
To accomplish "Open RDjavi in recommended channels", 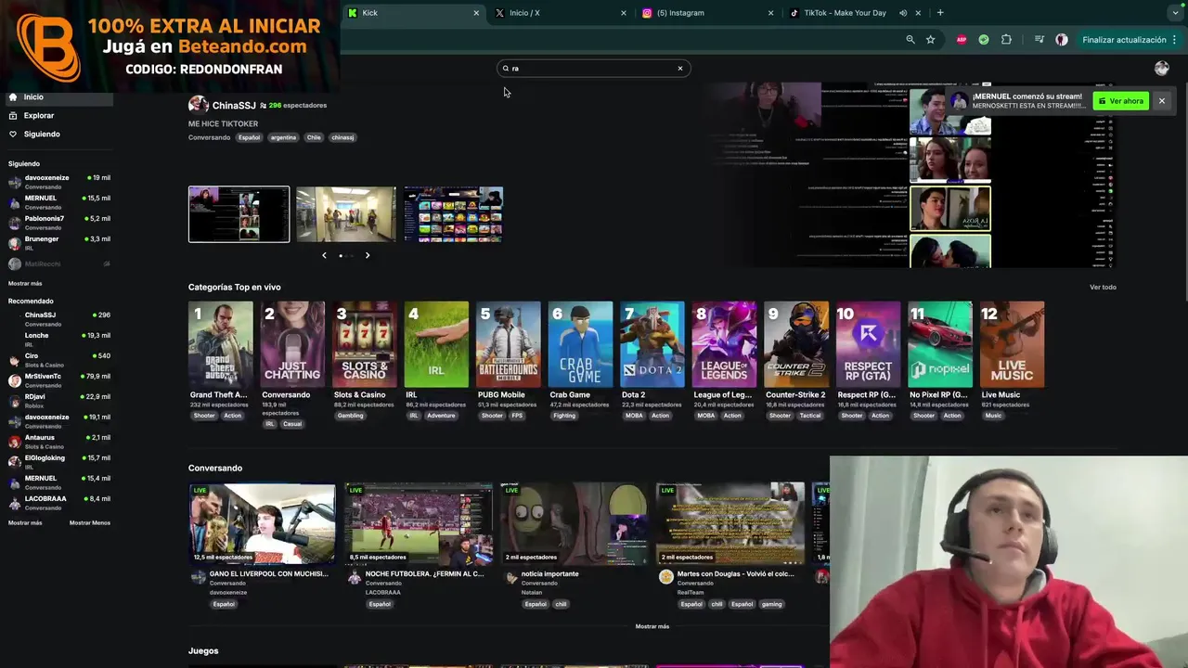I will point(58,401).
